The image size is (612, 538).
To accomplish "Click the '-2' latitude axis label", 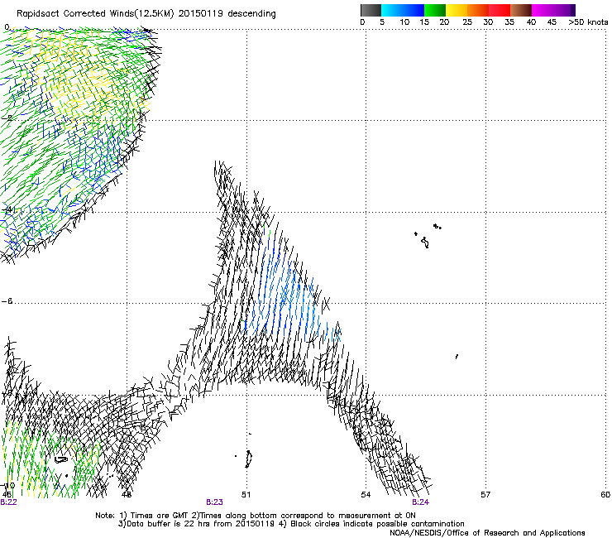I will coord(7,118).
